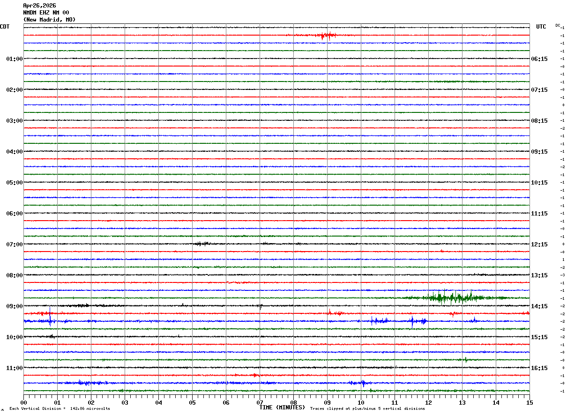Click the red seismic burst near top trace

pos(326,35)
